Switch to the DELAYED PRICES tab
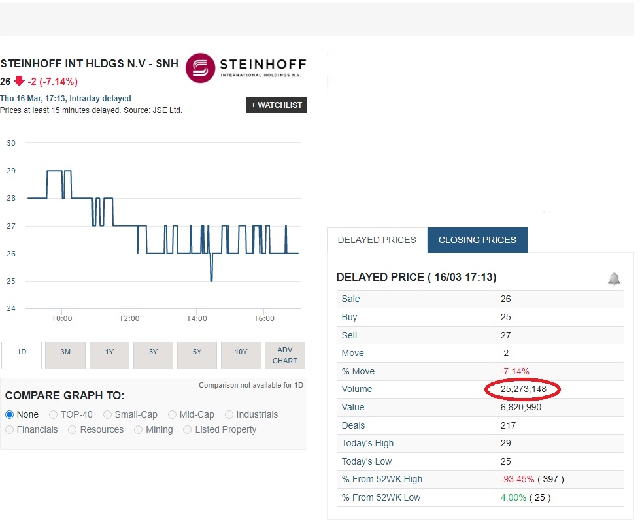Screen dimensions: 640x528 point(377,240)
